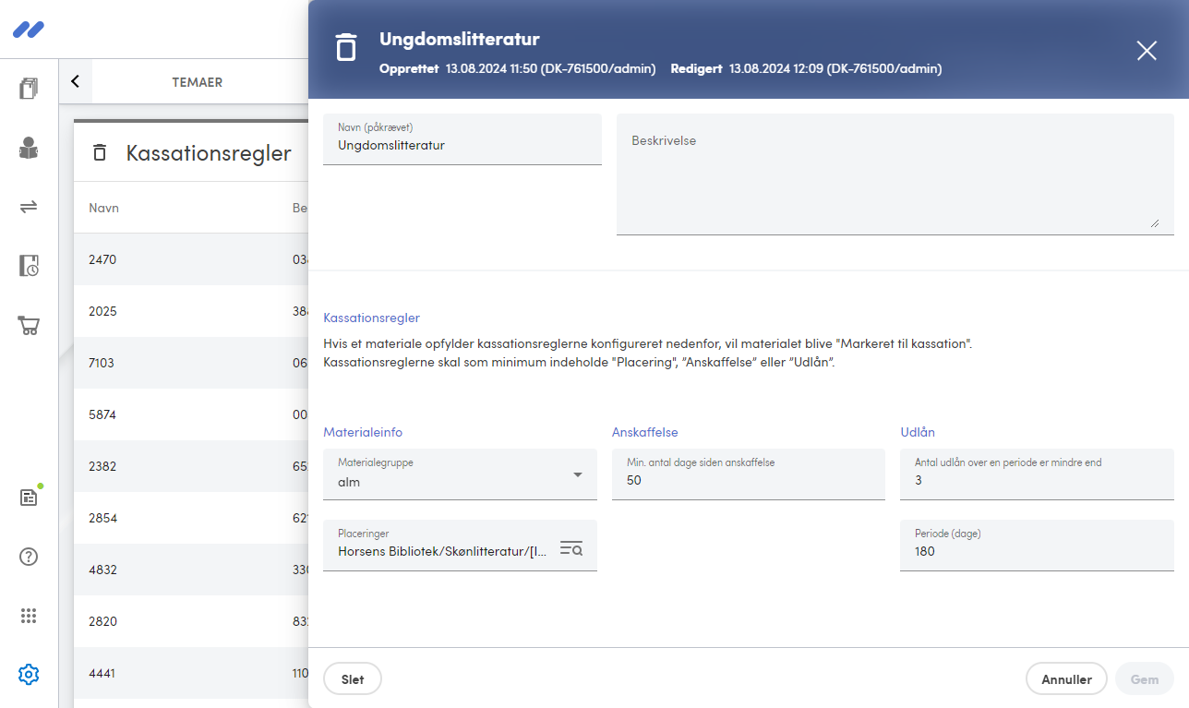Click the back chevron beside TEMAER tab

(76, 81)
